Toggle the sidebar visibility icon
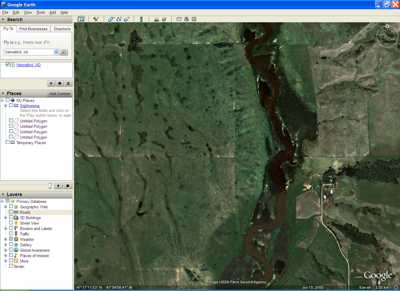This screenshot has width=400, height=291. pyautogui.click(x=81, y=19)
